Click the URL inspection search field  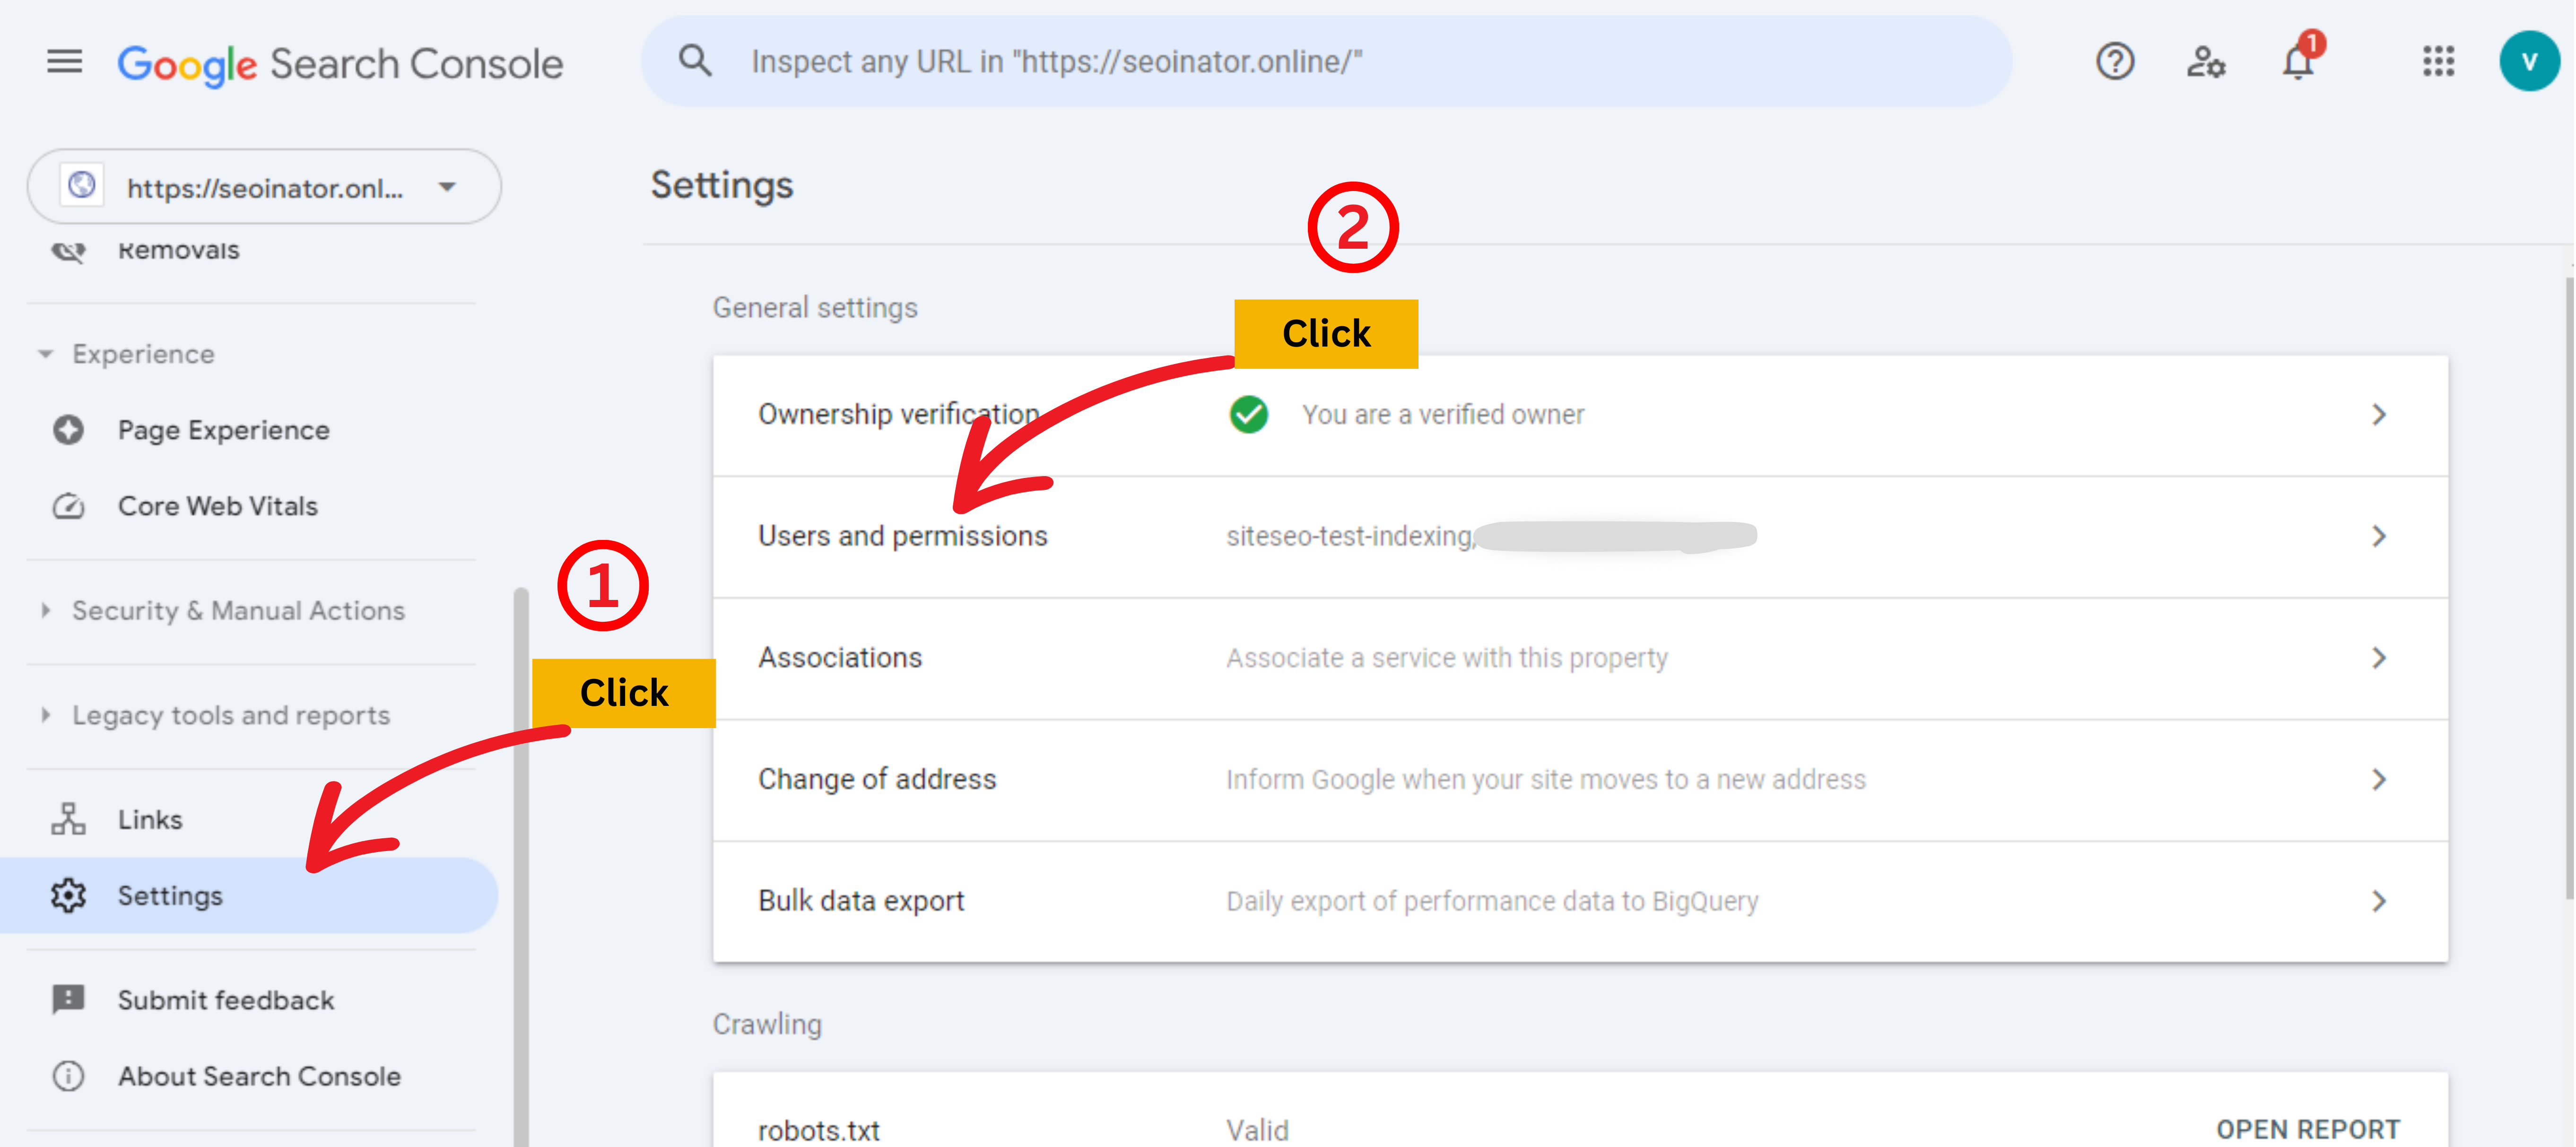1326,61
